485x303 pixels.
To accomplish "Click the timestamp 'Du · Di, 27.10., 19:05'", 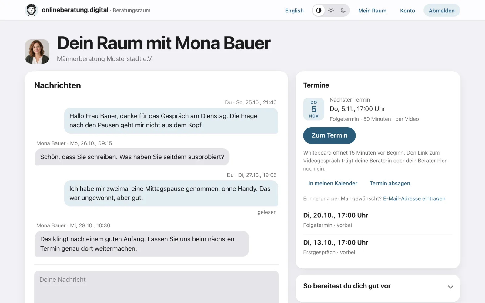I will point(252,175).
